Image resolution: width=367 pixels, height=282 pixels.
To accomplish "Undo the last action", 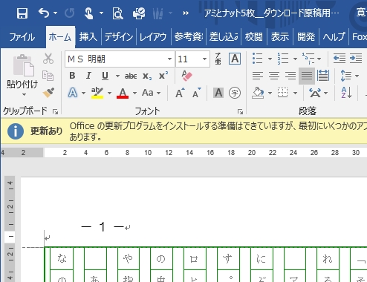I will [44, 13].
